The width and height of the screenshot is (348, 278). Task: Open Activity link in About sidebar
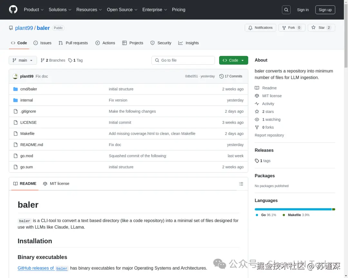point(264,104)
